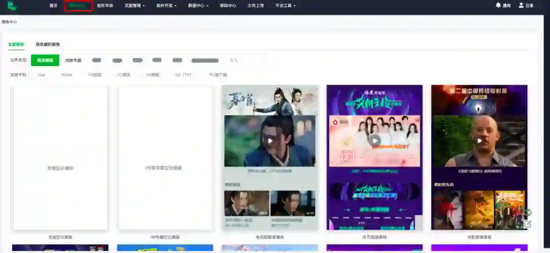This screenshot has width=550, height=253.
Task: Open the H5 blank template card
Action: [166, 158]
